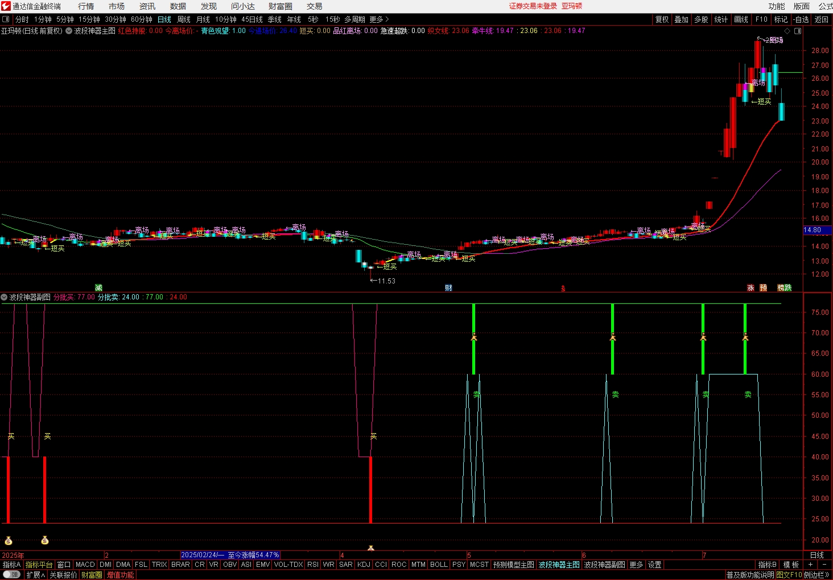Open the 版面 menu
Image resolution: width=833 pixels, height=580 pixels.
[802, 6]
